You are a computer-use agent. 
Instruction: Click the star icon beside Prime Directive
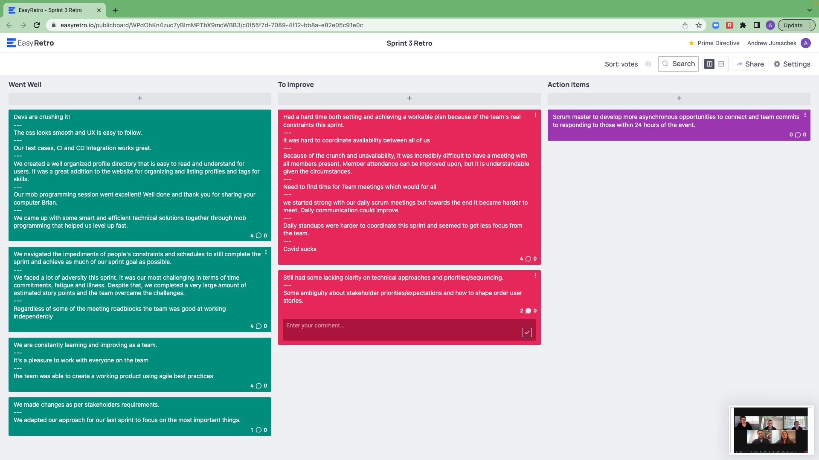[x=691, y=43]
